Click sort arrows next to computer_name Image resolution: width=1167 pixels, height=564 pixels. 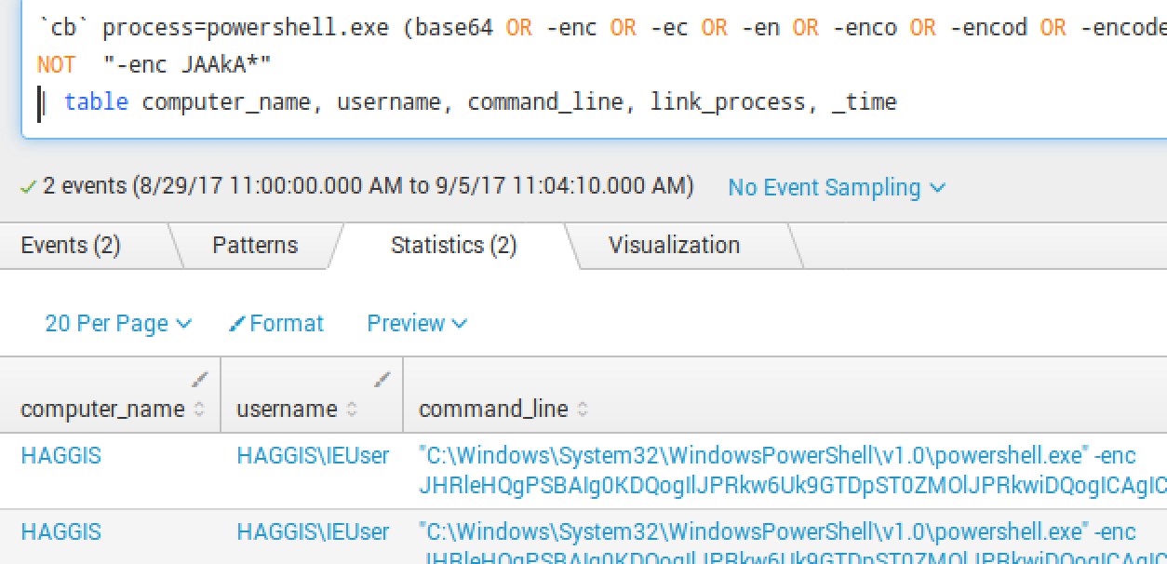[x=198, y=410]
